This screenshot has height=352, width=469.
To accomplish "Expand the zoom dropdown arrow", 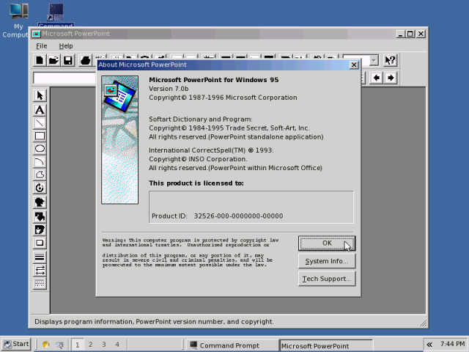I will (x=374, y=60).
